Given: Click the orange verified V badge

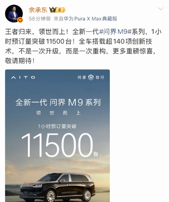Looking at the screenshot, I should (20, 20).
